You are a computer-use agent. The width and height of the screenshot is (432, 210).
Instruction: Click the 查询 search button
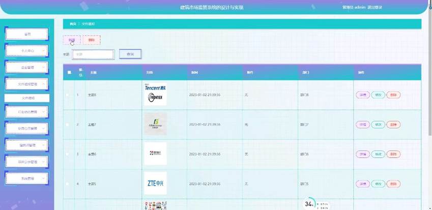pyautogui.click(x=130, y=54)
